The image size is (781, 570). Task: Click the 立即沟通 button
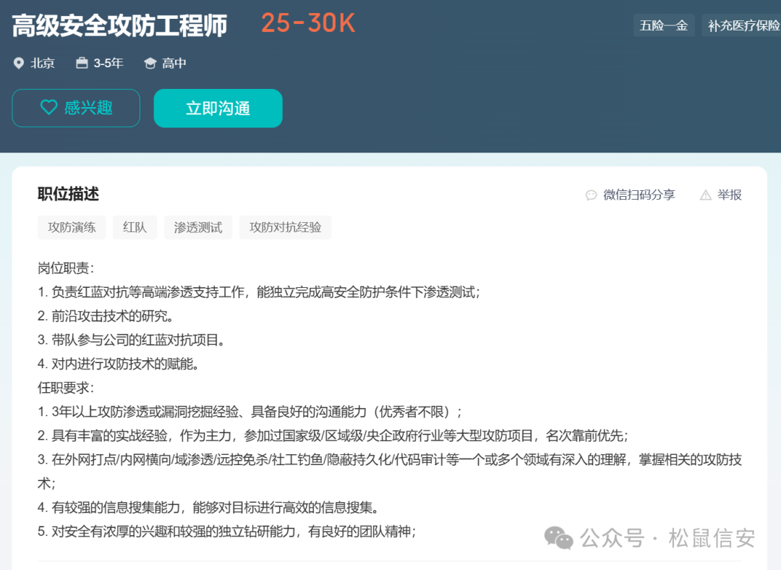pos(218,108)
